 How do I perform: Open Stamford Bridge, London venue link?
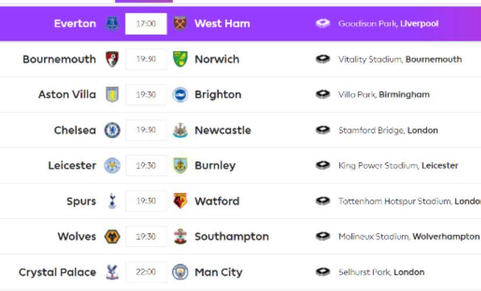[388, 130]
